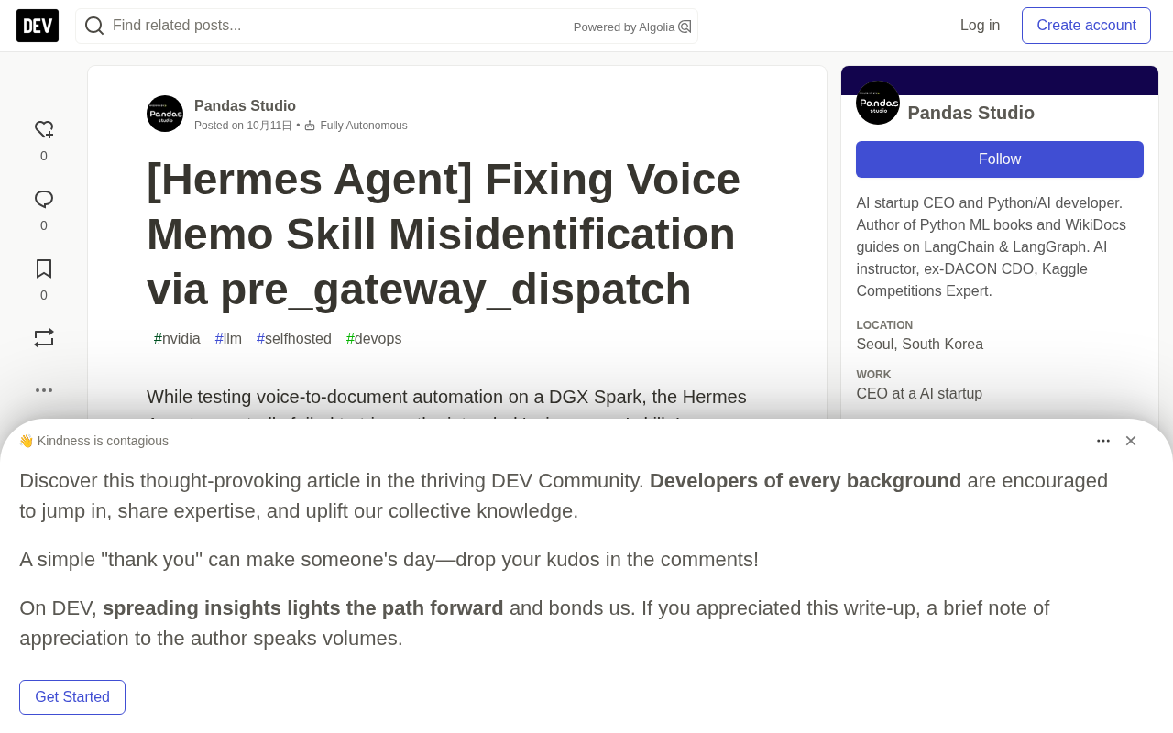
Task: Open the DEV logo home link
Action: [38, 26]
